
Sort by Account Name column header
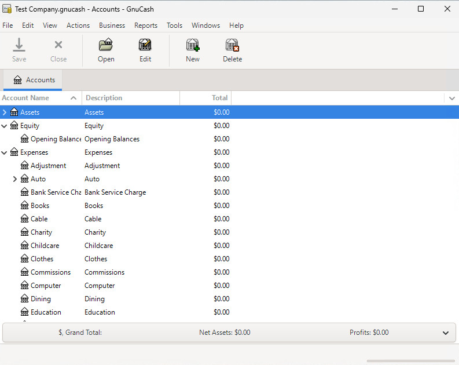point(41,98)
